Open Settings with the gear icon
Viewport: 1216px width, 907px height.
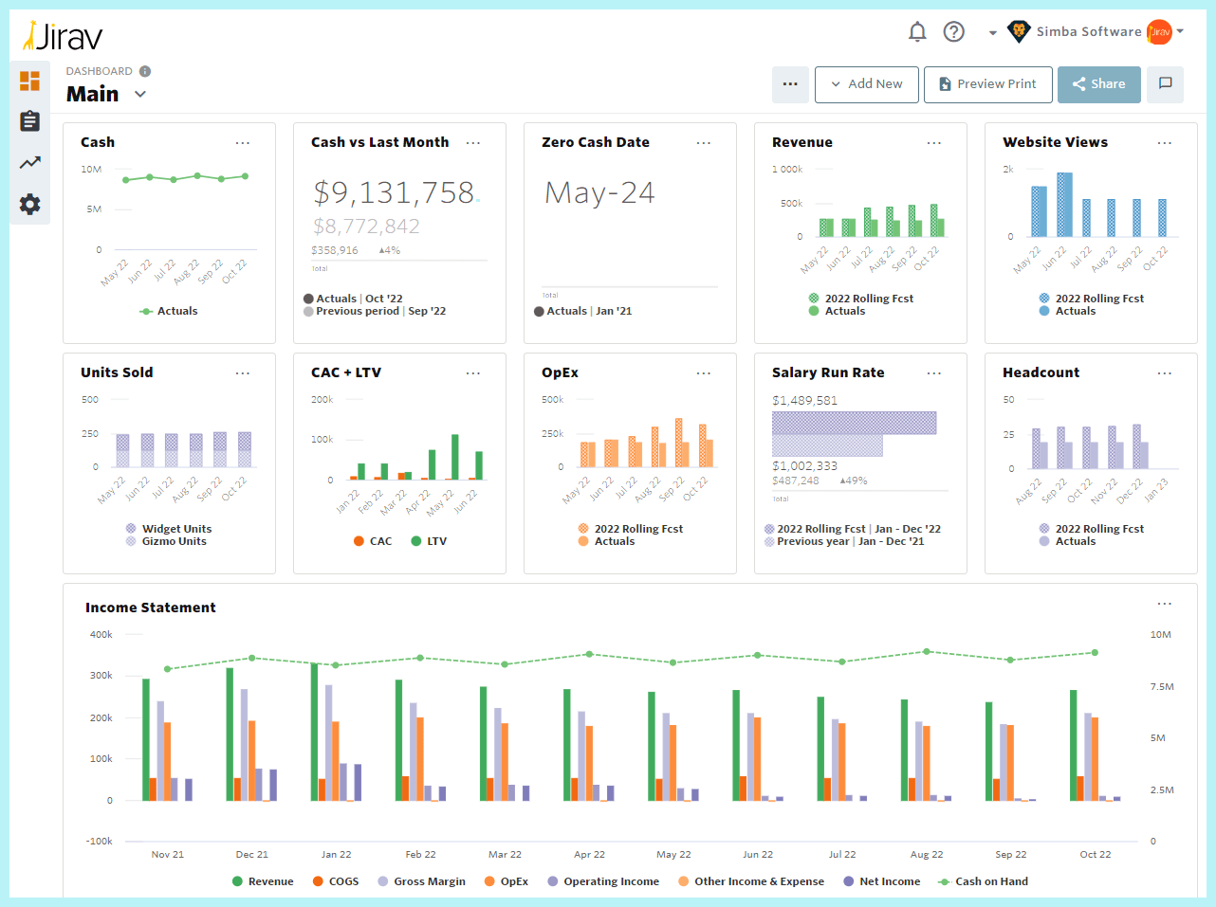(x=29, y=203)
